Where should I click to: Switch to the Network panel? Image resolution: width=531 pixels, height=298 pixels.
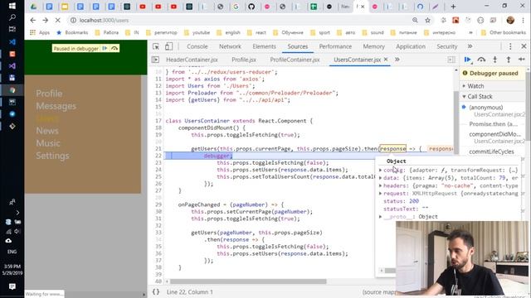230,46
